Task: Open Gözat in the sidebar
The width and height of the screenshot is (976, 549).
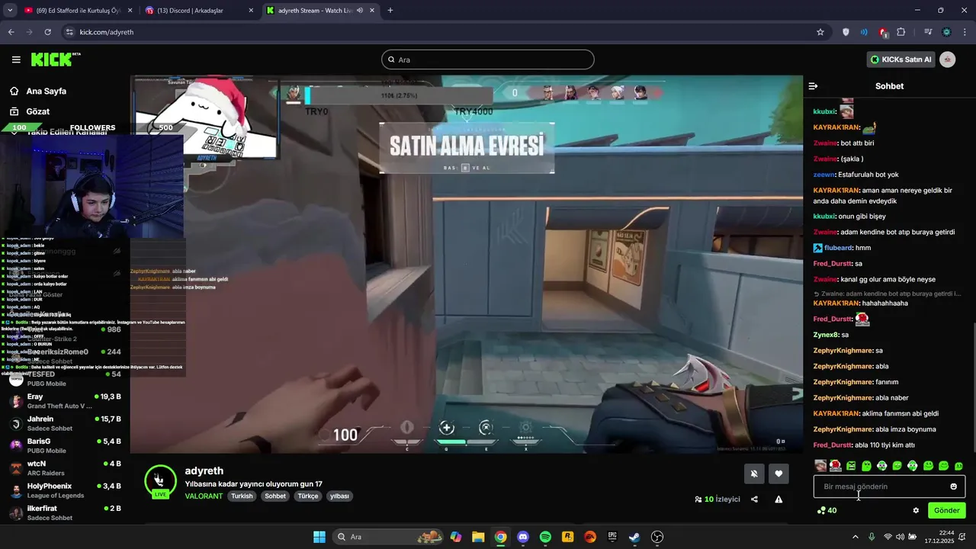Action: point(38,111)
